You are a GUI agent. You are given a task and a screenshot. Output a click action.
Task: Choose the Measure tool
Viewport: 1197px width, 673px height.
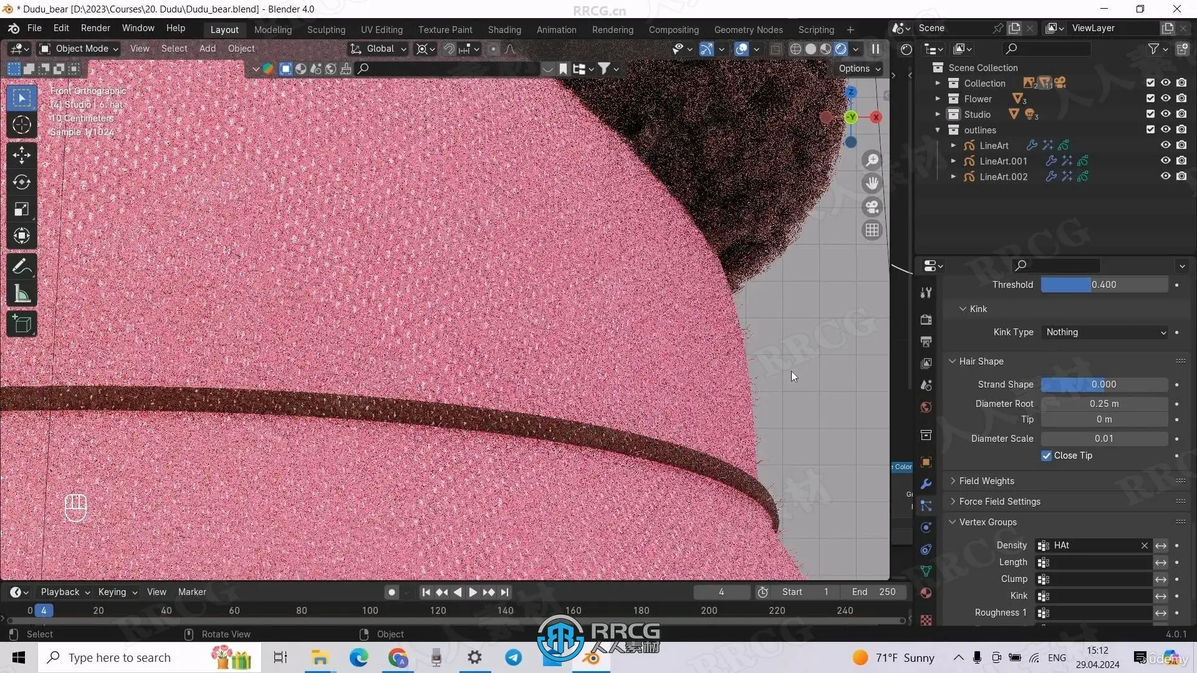click(22, 294)
